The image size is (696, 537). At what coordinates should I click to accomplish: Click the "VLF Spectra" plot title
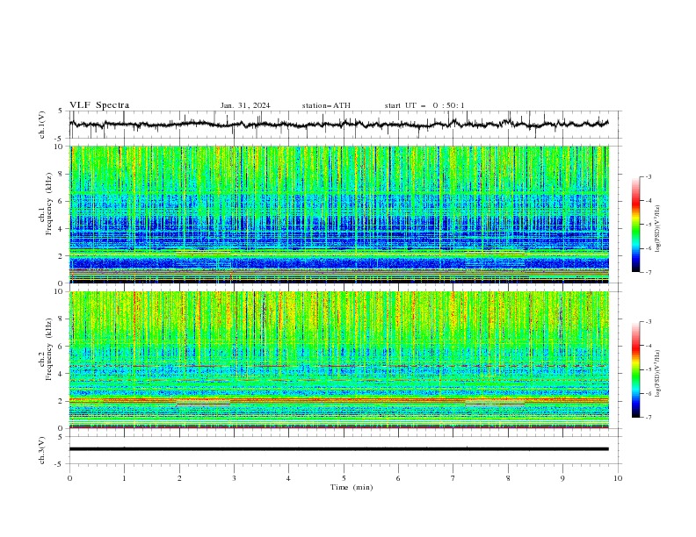(x=99, y=105)
